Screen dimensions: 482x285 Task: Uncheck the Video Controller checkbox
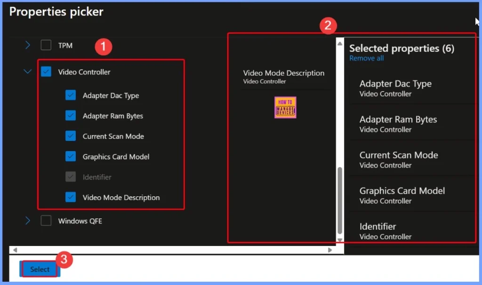point(46,72)
